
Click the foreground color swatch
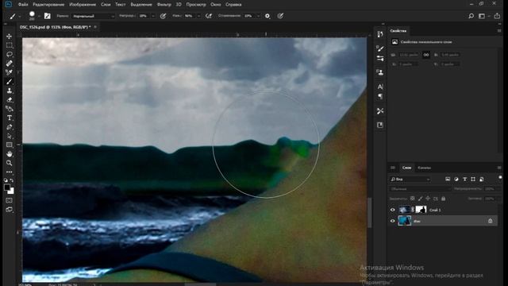[7, 187]
